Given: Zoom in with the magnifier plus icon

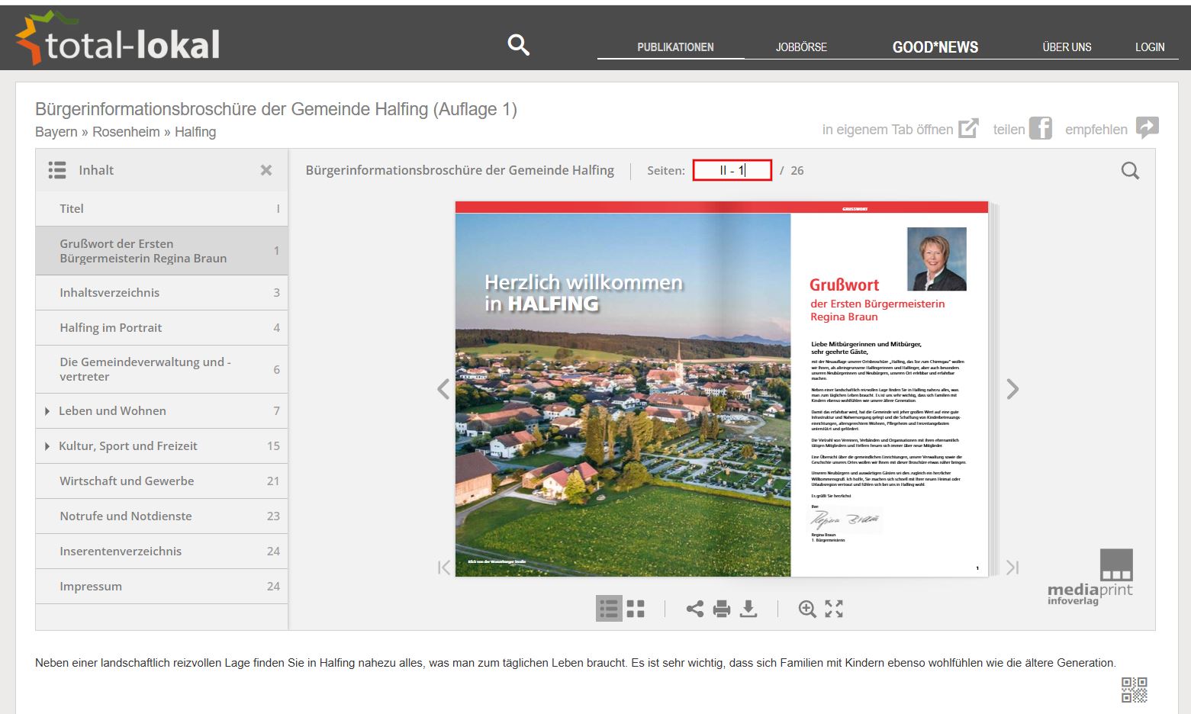Looking at the screenshot, I should click(806, 609).
